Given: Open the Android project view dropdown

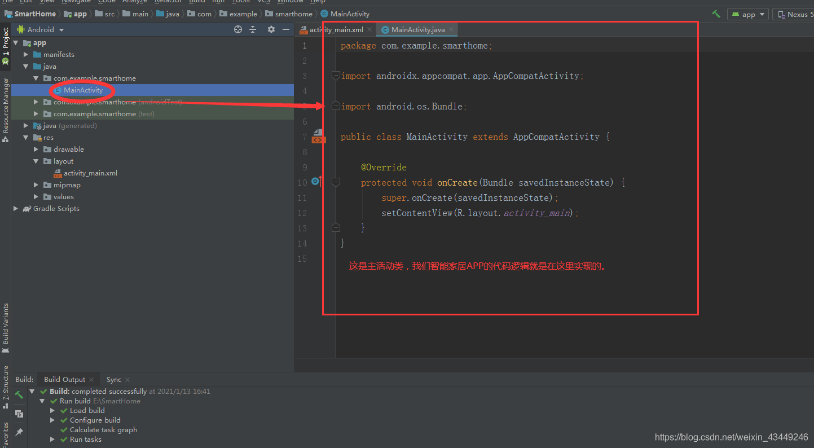Looking at the screenshot, I should 41,29.
